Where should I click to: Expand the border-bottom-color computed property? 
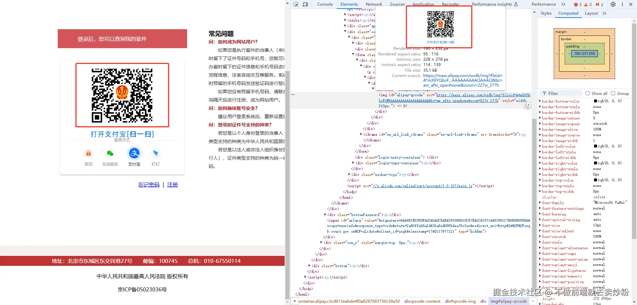point(540,101)
